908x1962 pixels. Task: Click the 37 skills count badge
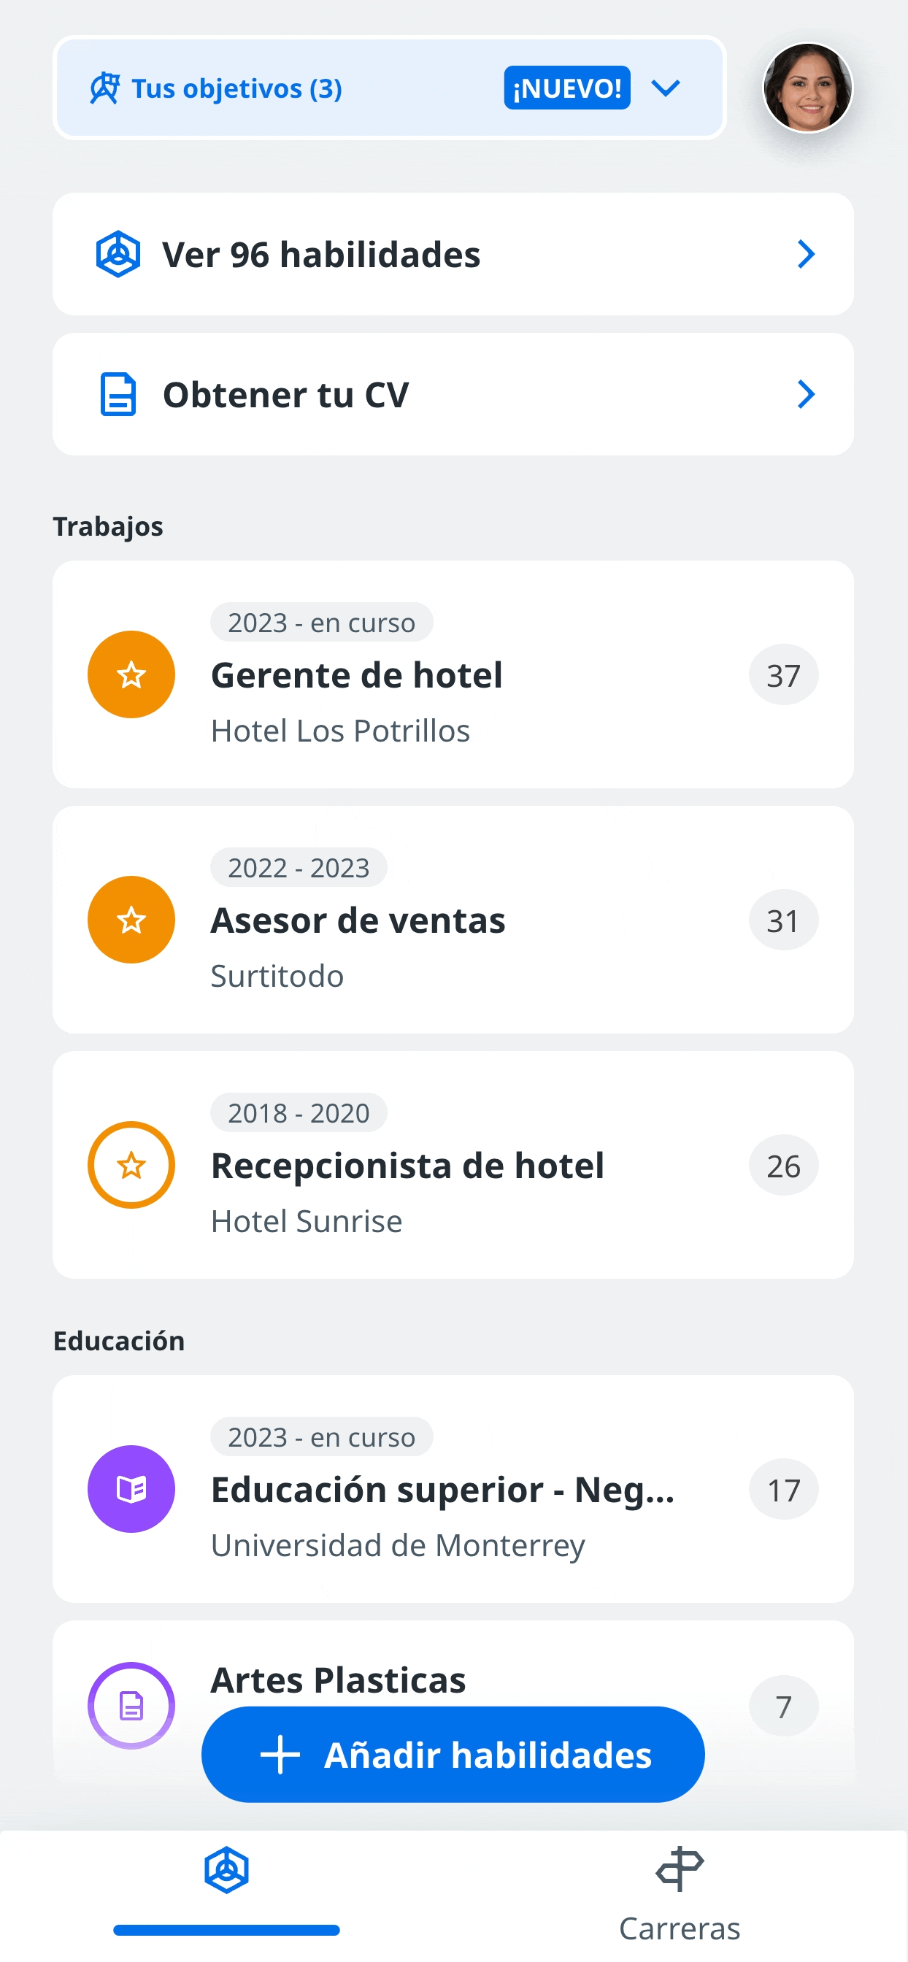(x=783, y=675)
